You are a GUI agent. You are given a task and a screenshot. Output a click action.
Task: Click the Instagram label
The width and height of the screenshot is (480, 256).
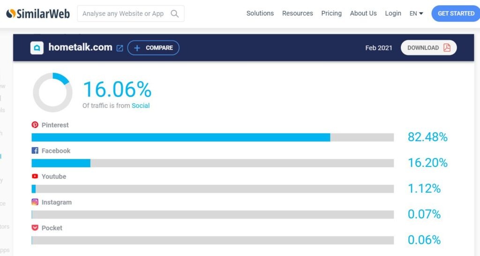tap(57, 202)
